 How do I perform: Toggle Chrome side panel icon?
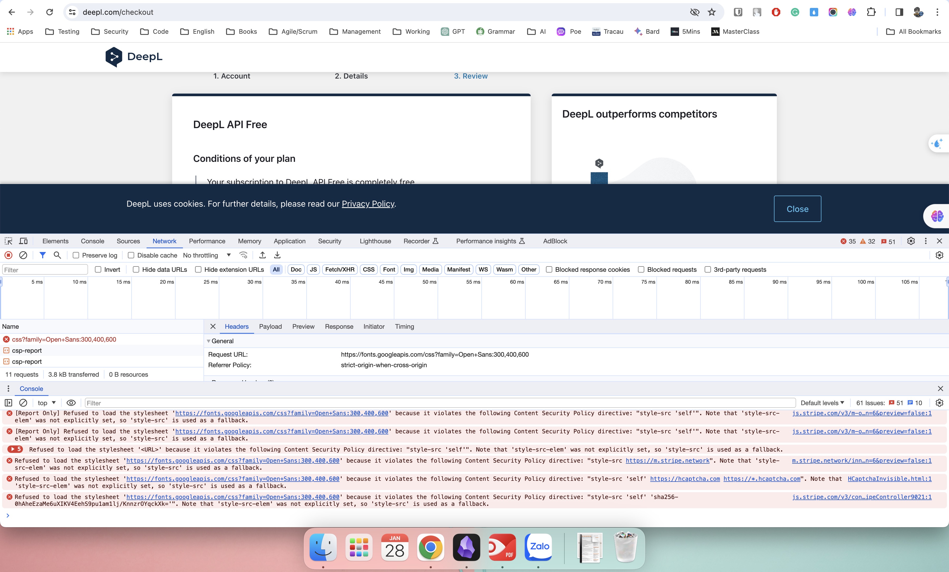pyautogui.click(x=899, y=12)
